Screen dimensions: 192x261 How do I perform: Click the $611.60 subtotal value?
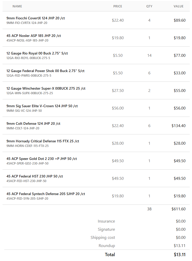click(179, 209)
